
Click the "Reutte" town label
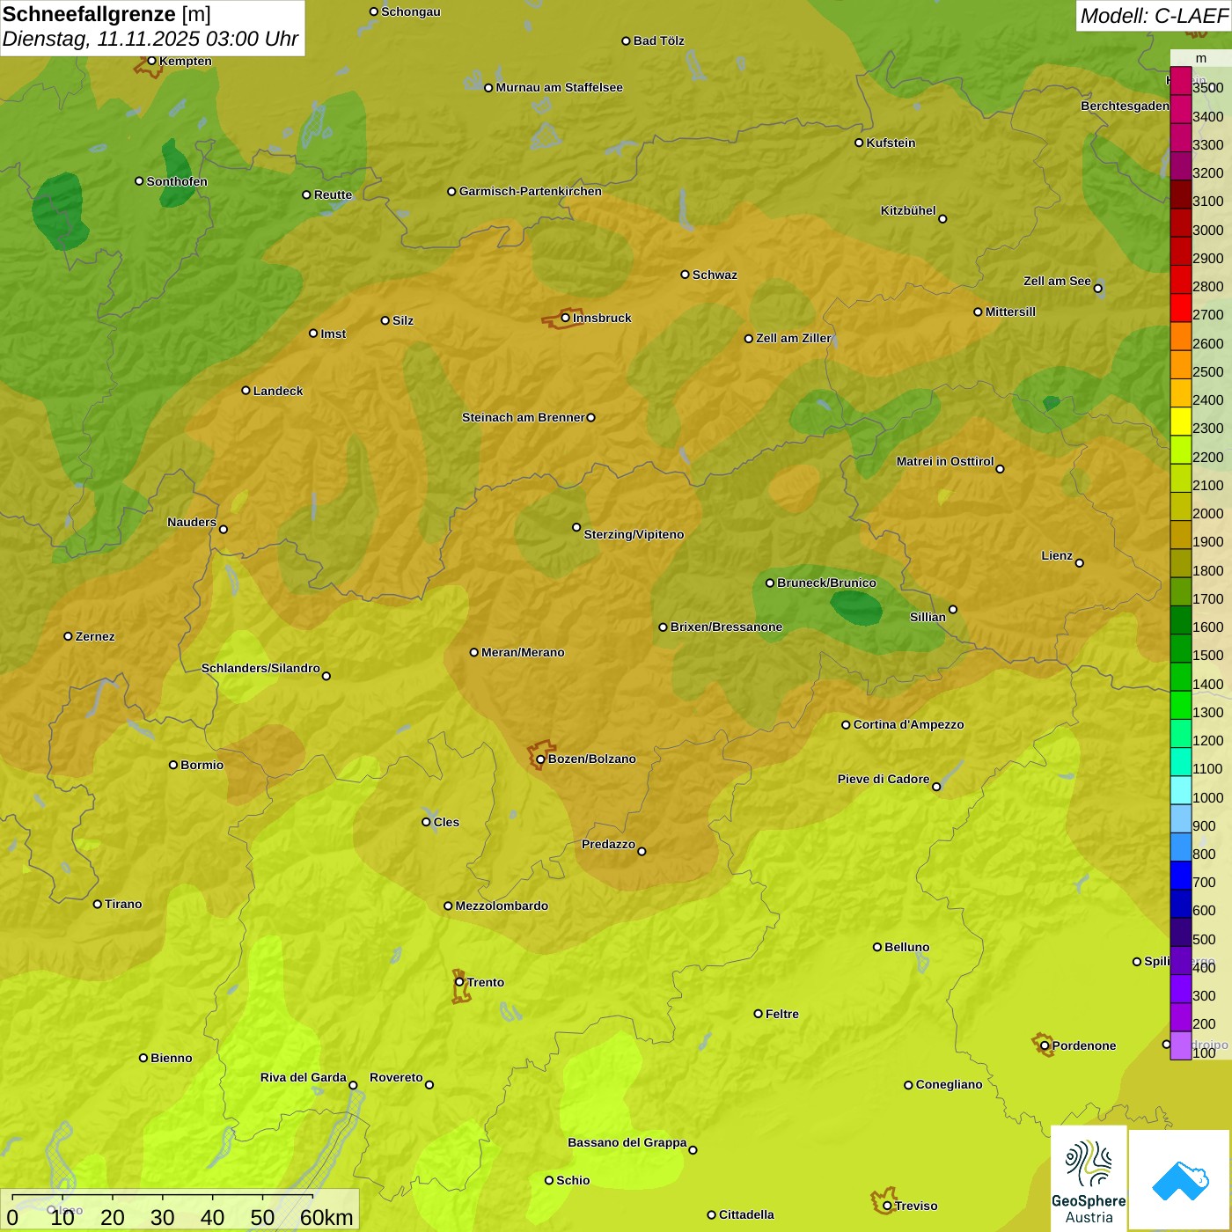coord(333,194)
